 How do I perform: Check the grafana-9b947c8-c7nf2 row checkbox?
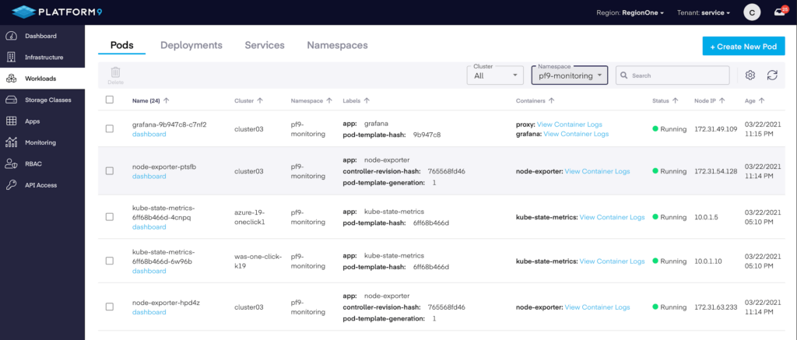coord(109,129)
